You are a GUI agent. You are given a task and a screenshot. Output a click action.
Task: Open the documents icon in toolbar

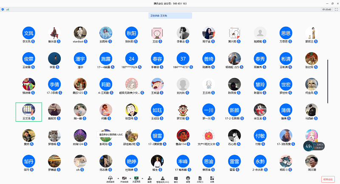pyautogui.click(x=200, y=178)
